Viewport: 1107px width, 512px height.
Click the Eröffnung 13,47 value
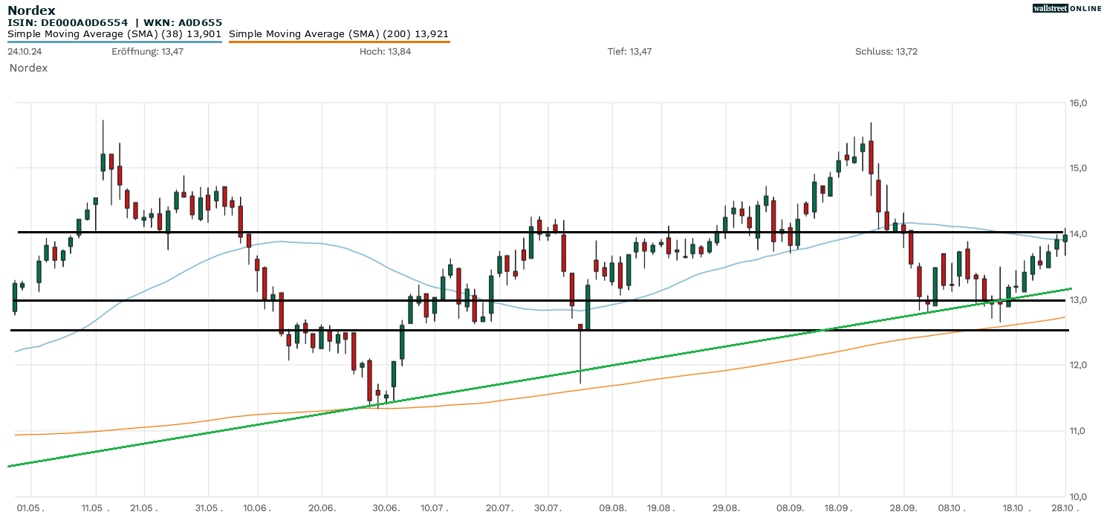pyautogui.click(x=147, y=51)
